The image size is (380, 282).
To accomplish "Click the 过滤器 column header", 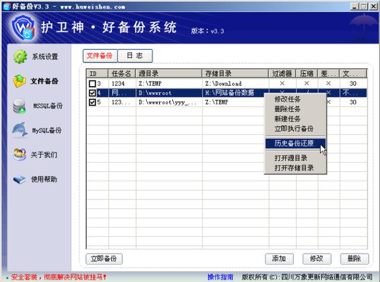I will pos(282,74).
